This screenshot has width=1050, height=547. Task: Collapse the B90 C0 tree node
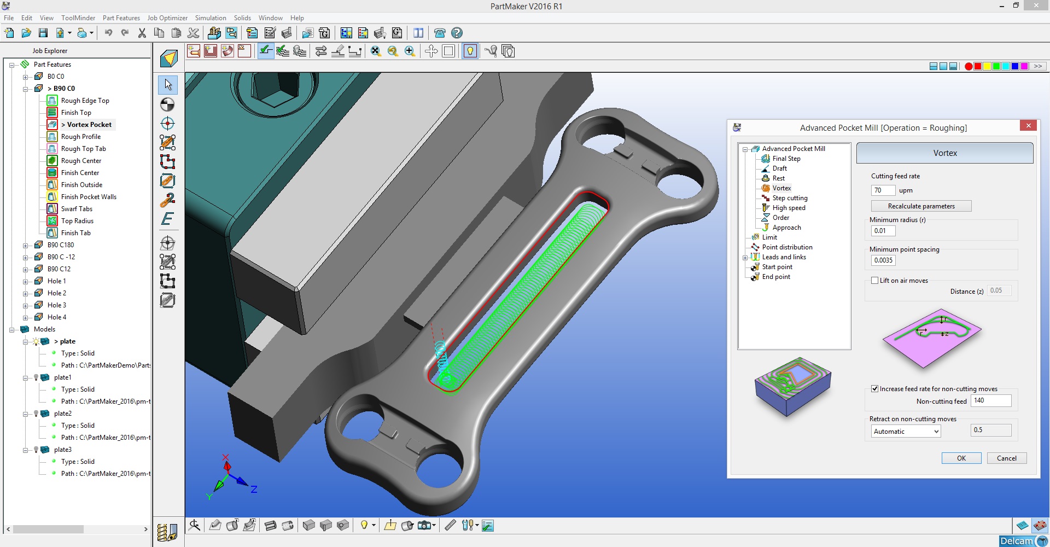coord(25,89)
